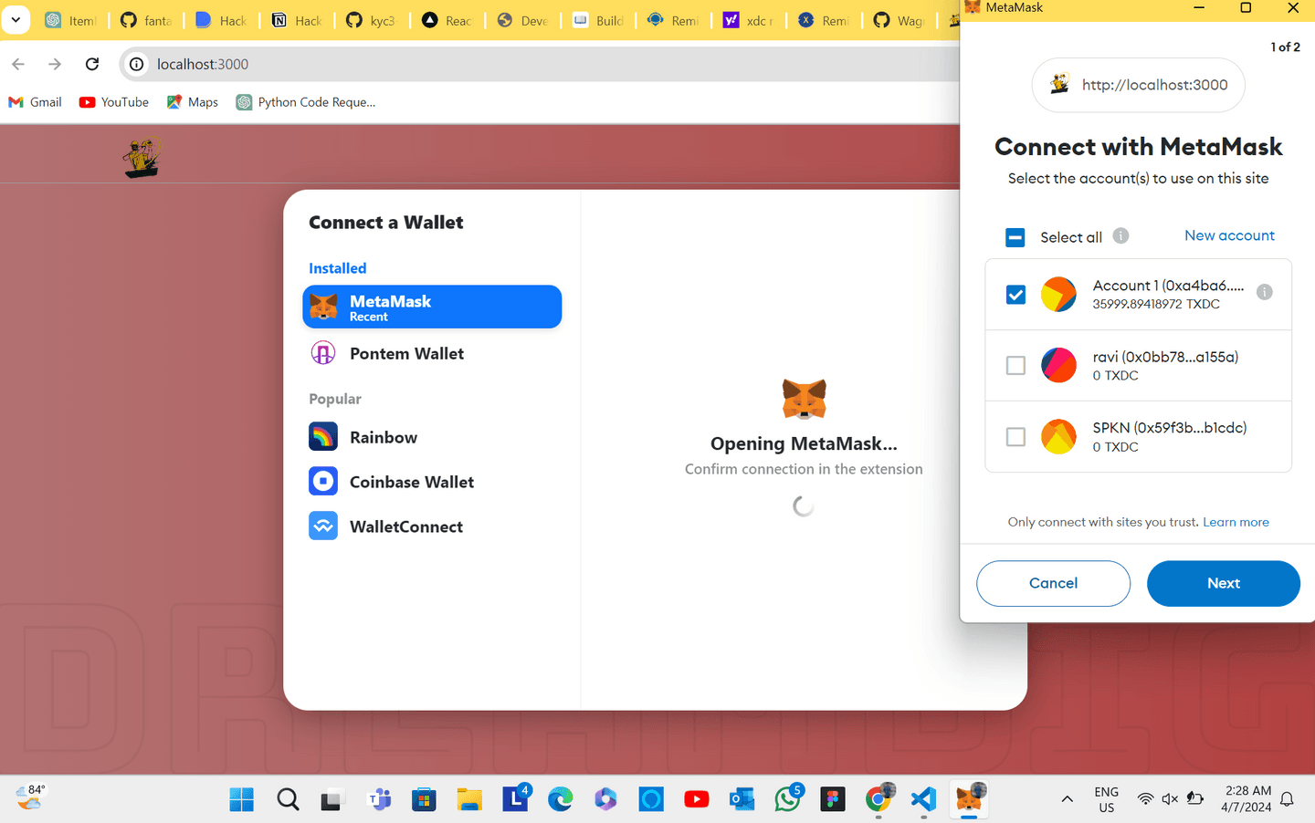Open the tab search dropdown arrow
This screenshot has width=1315, height=823.
(16, 20)
